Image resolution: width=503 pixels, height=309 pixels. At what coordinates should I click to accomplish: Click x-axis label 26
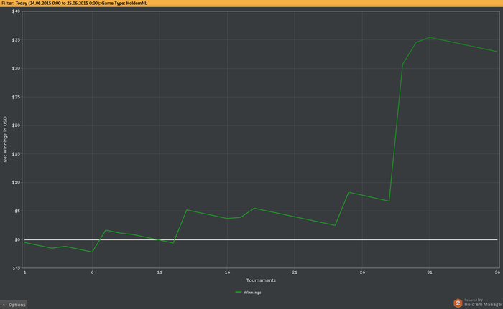(x=362, y=272)
